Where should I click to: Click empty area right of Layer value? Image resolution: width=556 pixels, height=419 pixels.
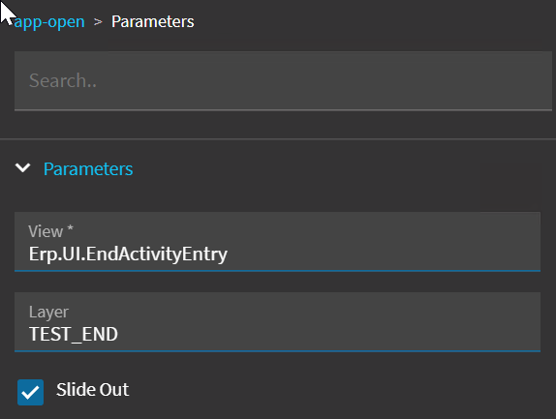click(x=328, y=334)
